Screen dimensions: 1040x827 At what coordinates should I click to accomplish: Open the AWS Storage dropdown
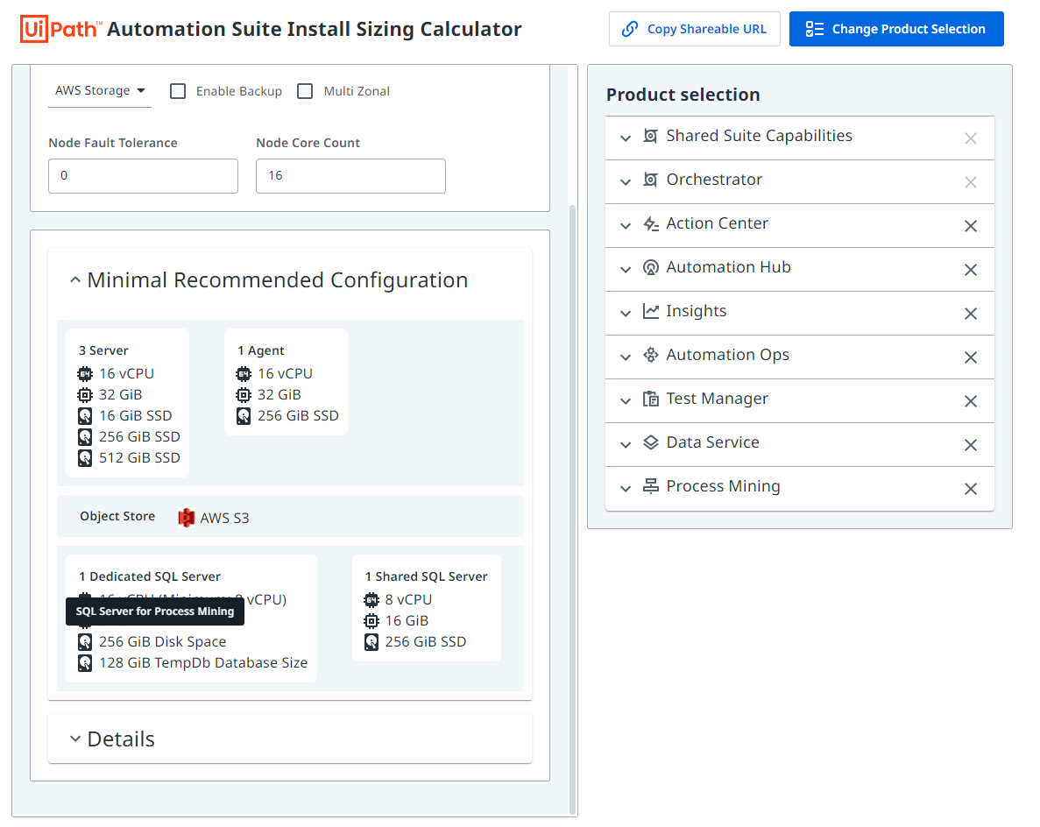99,90
